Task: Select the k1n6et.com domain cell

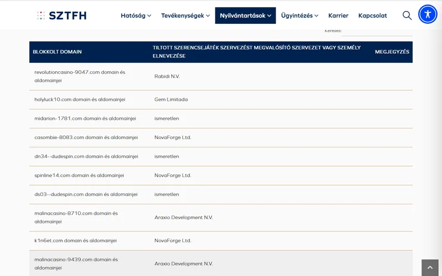Action: 90,241
